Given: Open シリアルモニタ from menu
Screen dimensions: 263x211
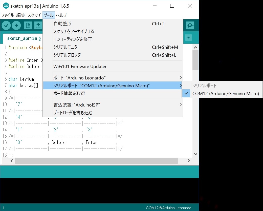Looking at the screenshot, I should pyautogui.click(x=113, y=47).
